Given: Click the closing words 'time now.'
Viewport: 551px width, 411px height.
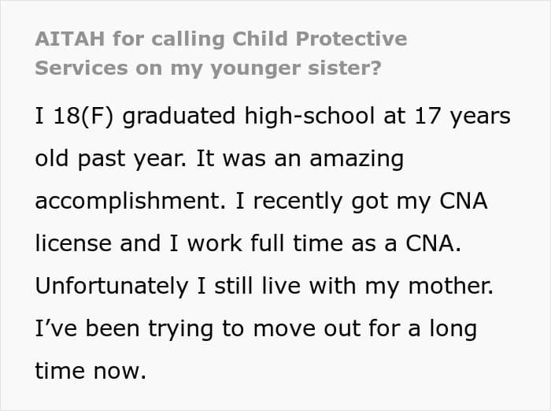Looking at the screenshot, I should coord(91,370).
